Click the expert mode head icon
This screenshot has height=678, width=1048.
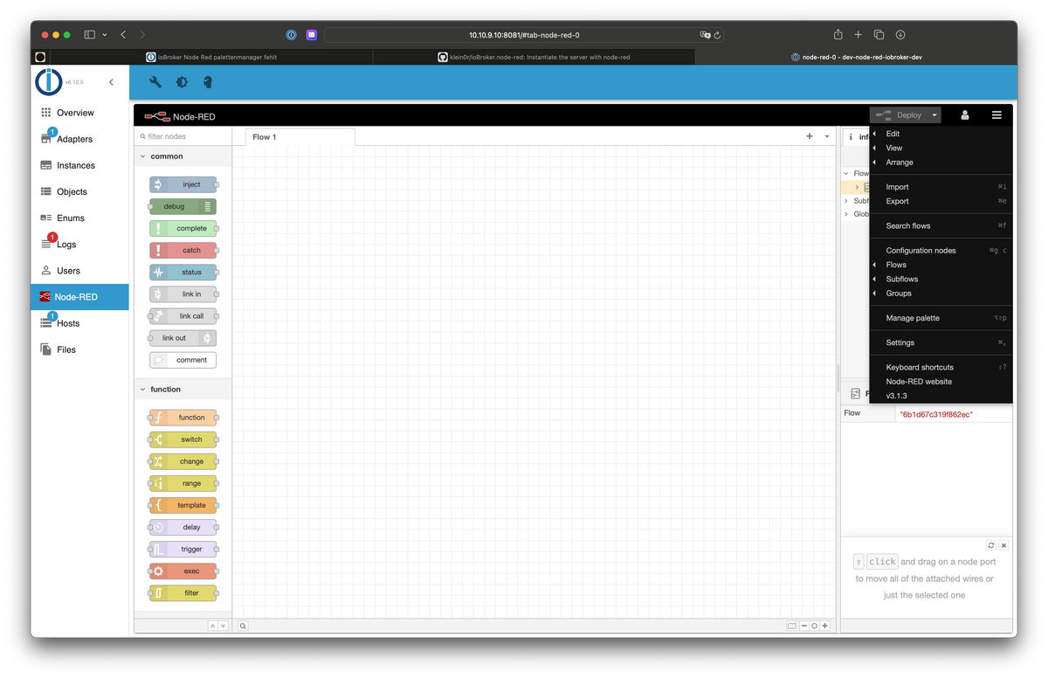coord(208,82)
